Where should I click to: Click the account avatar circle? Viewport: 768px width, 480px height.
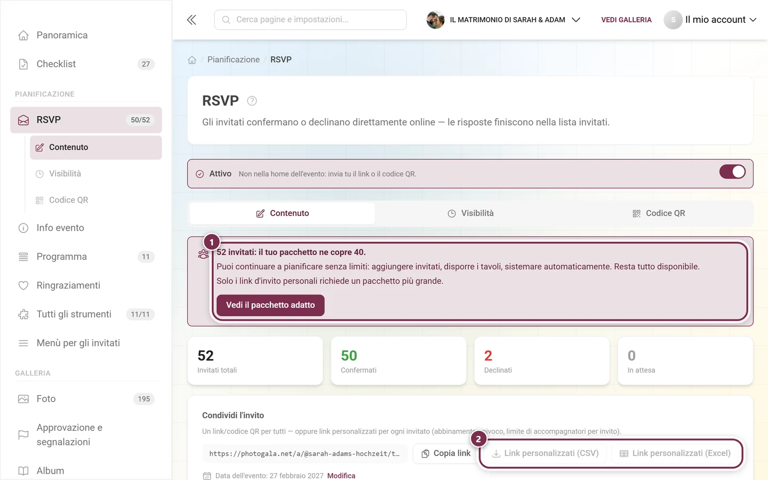click(673, 20)
